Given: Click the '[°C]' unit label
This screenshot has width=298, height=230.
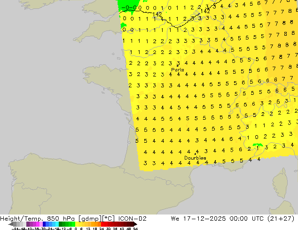Looking at the screenshot, I should pos(108,219).
